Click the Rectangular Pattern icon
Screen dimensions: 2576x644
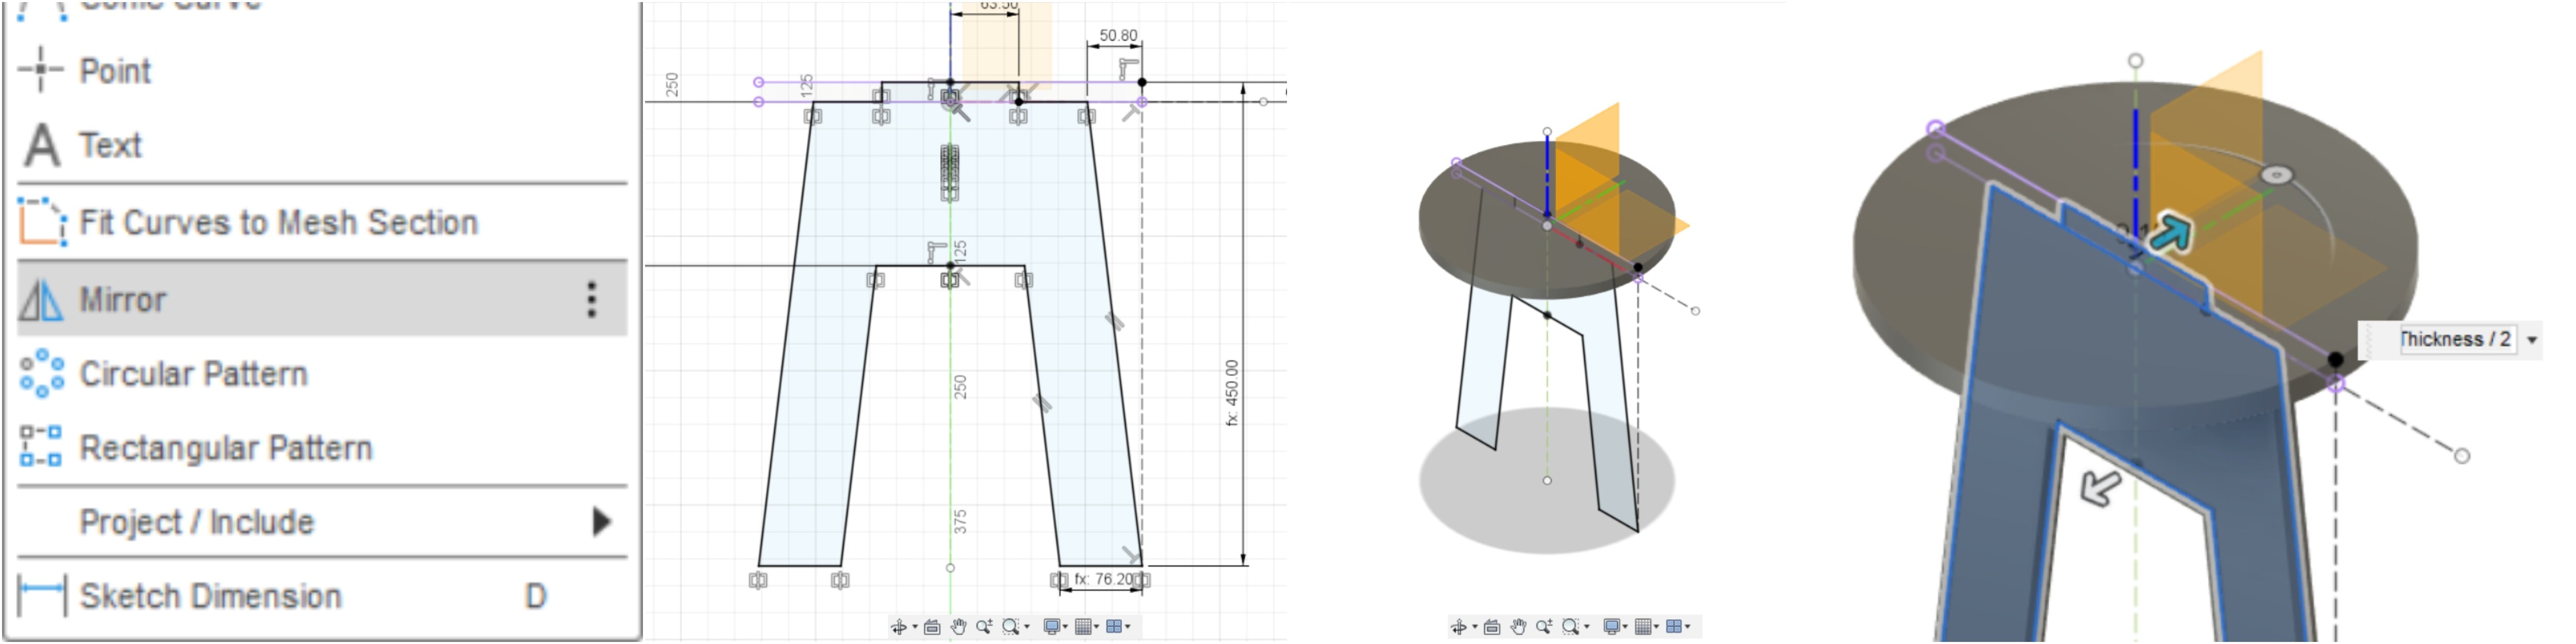click(41, 447)
